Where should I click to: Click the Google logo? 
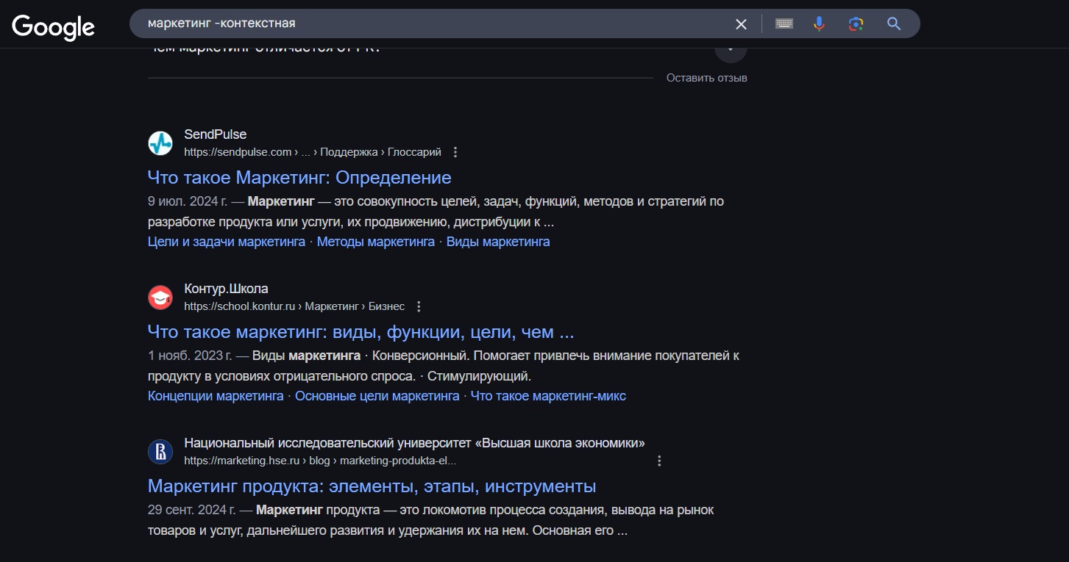(x=53, y=26)
